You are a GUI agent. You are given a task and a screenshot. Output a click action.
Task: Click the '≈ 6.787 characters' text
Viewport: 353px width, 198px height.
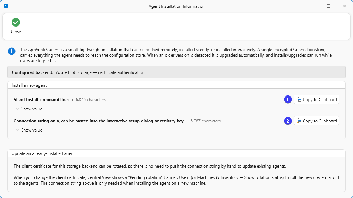[x=204, y=121]
